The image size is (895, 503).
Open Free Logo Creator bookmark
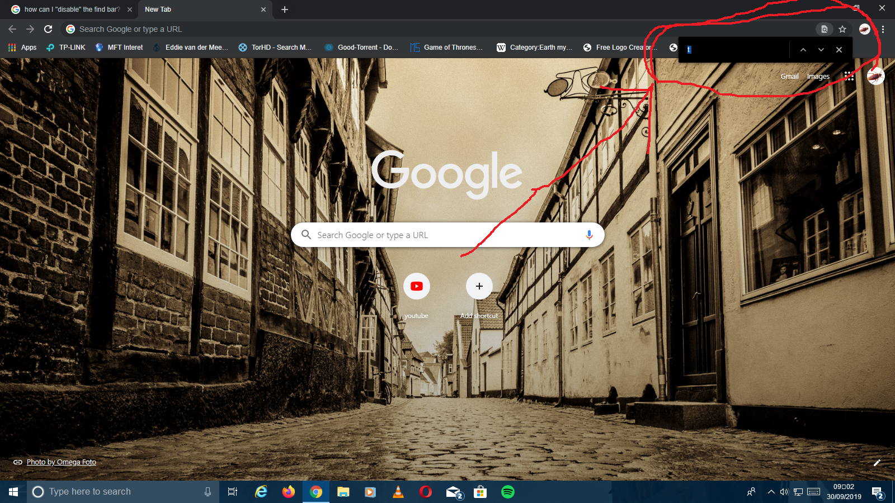(620, 48)
